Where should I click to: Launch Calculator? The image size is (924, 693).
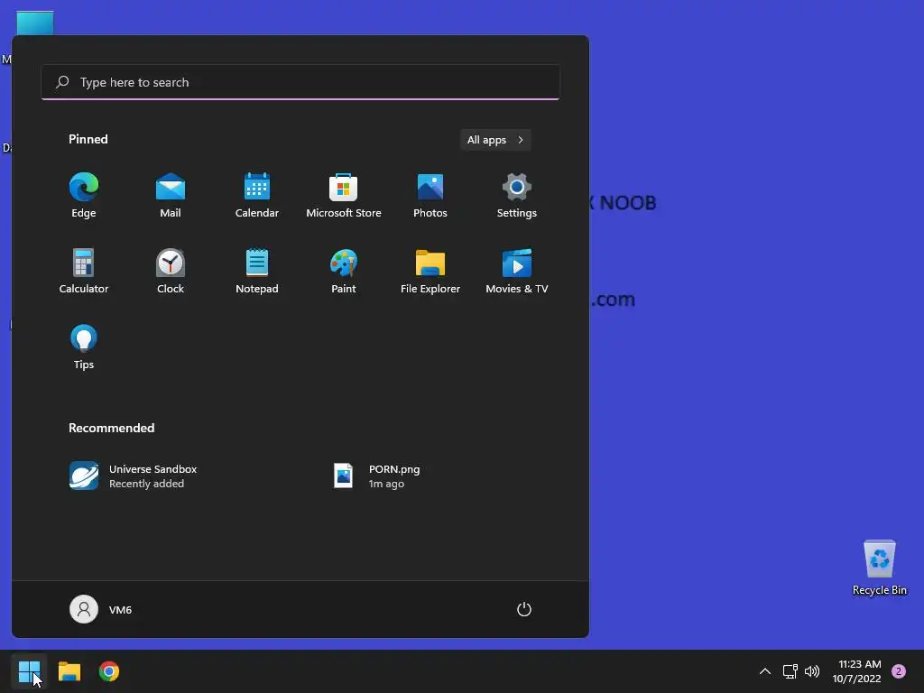(x=84, y=271)
